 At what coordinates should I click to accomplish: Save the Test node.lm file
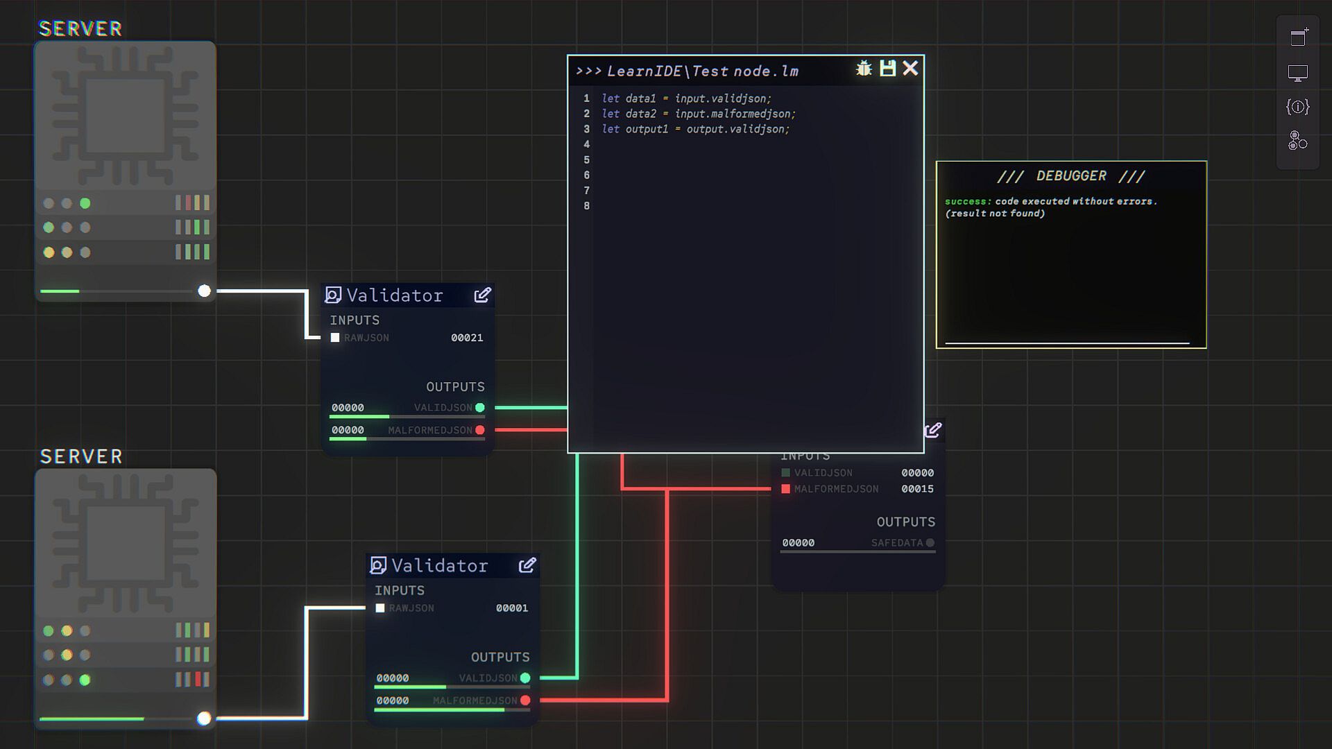[887, 68]
